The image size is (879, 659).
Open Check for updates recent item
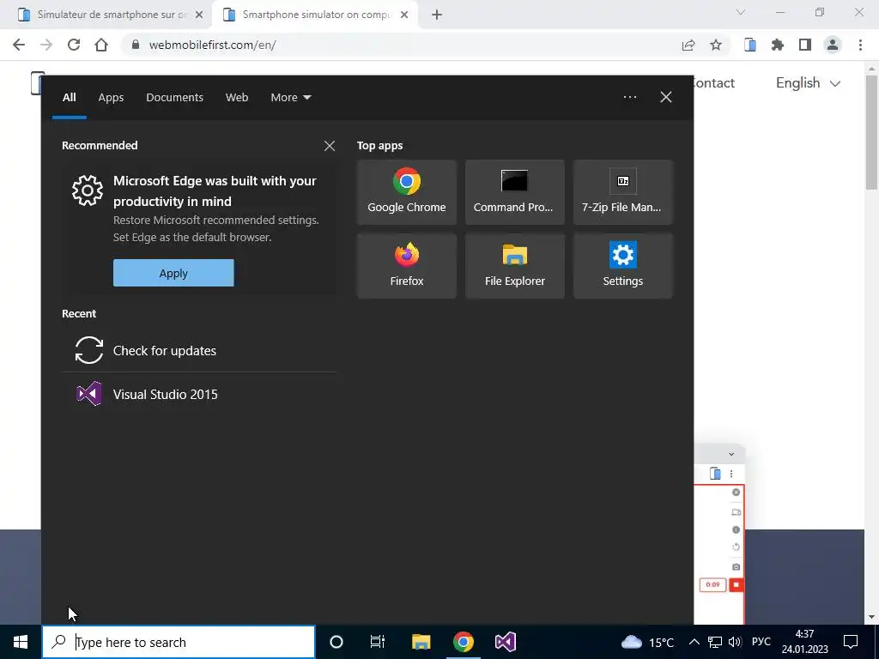pos(199,350)
